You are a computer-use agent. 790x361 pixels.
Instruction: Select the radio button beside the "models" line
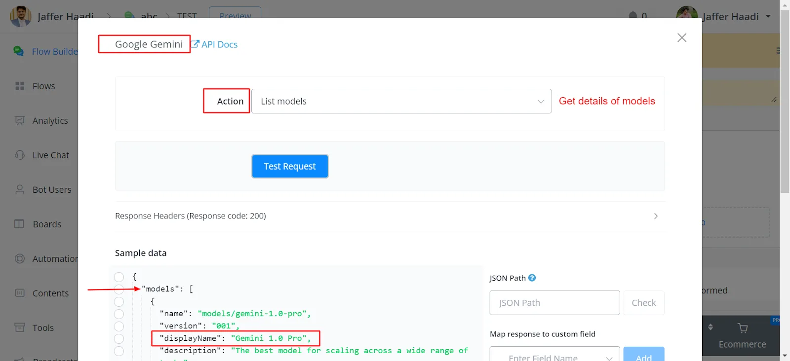click(119, 289)
